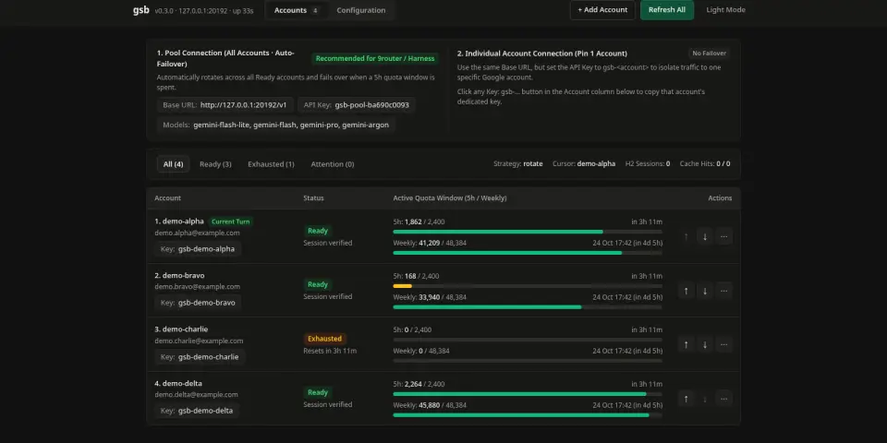
Task: Copy the gsb-demo-charlie key
Action: 200,357
